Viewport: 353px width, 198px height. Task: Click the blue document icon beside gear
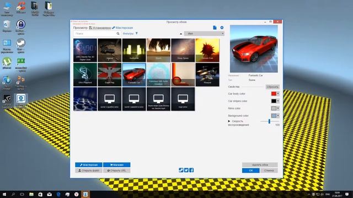point(215,28)
